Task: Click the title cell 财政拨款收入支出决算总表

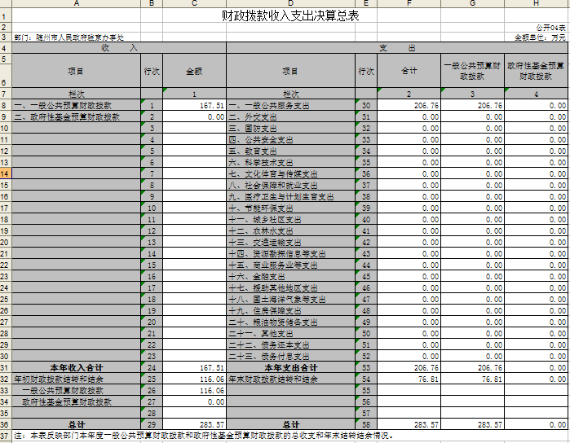Action: (290, 15)
